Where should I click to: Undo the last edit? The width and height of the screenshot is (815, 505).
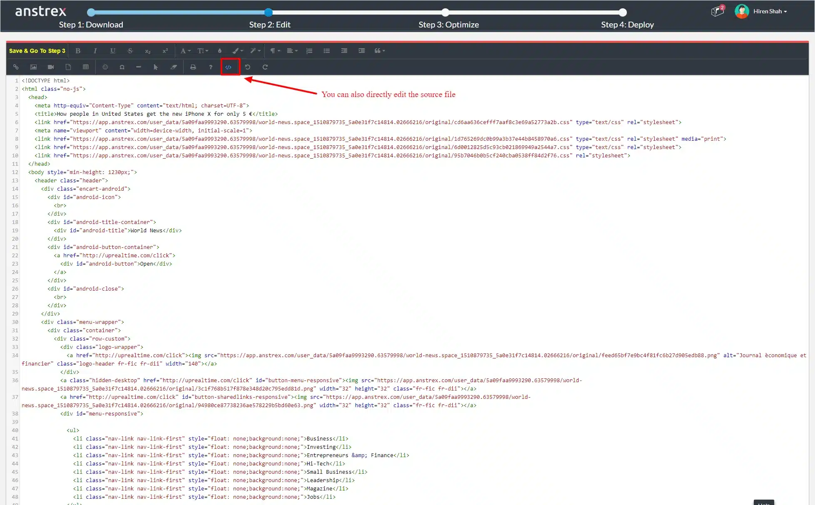click(248, 67)
